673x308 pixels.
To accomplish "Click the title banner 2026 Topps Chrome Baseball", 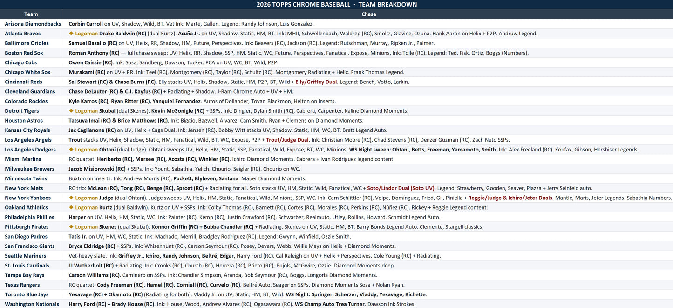I will click(x=336, y=5).
